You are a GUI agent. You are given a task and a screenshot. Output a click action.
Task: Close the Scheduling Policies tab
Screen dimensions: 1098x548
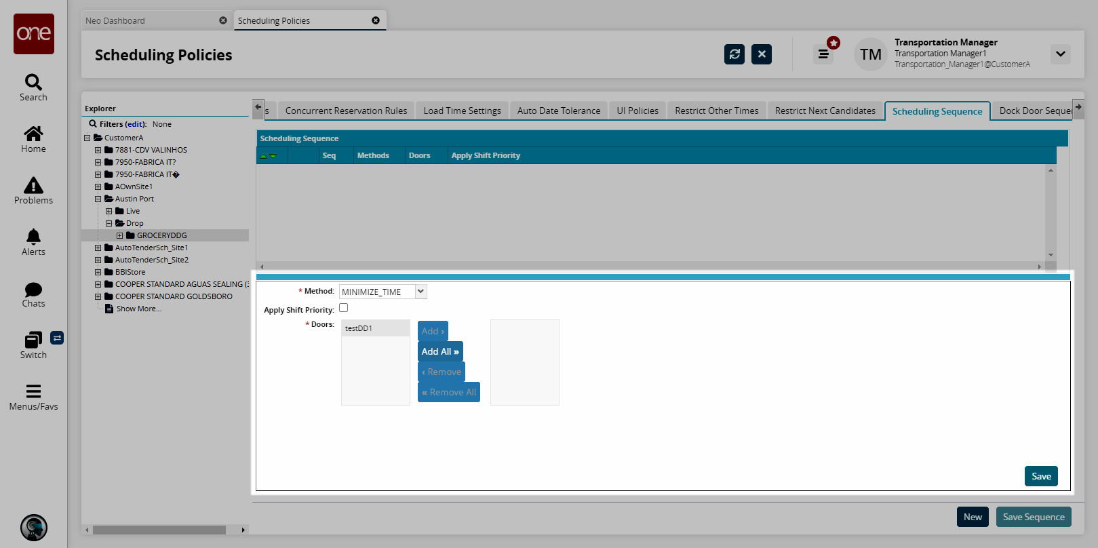coord(376,20)
